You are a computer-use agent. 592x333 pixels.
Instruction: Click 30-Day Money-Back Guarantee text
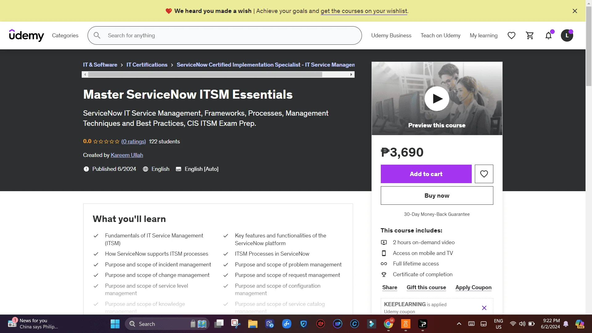point(437,214)
